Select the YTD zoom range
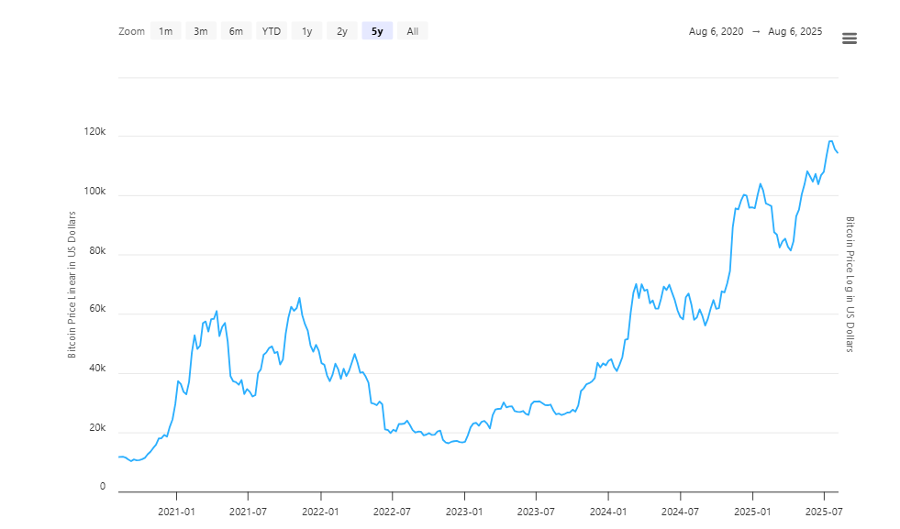This screenshot has width=900, height=529. 272,31
